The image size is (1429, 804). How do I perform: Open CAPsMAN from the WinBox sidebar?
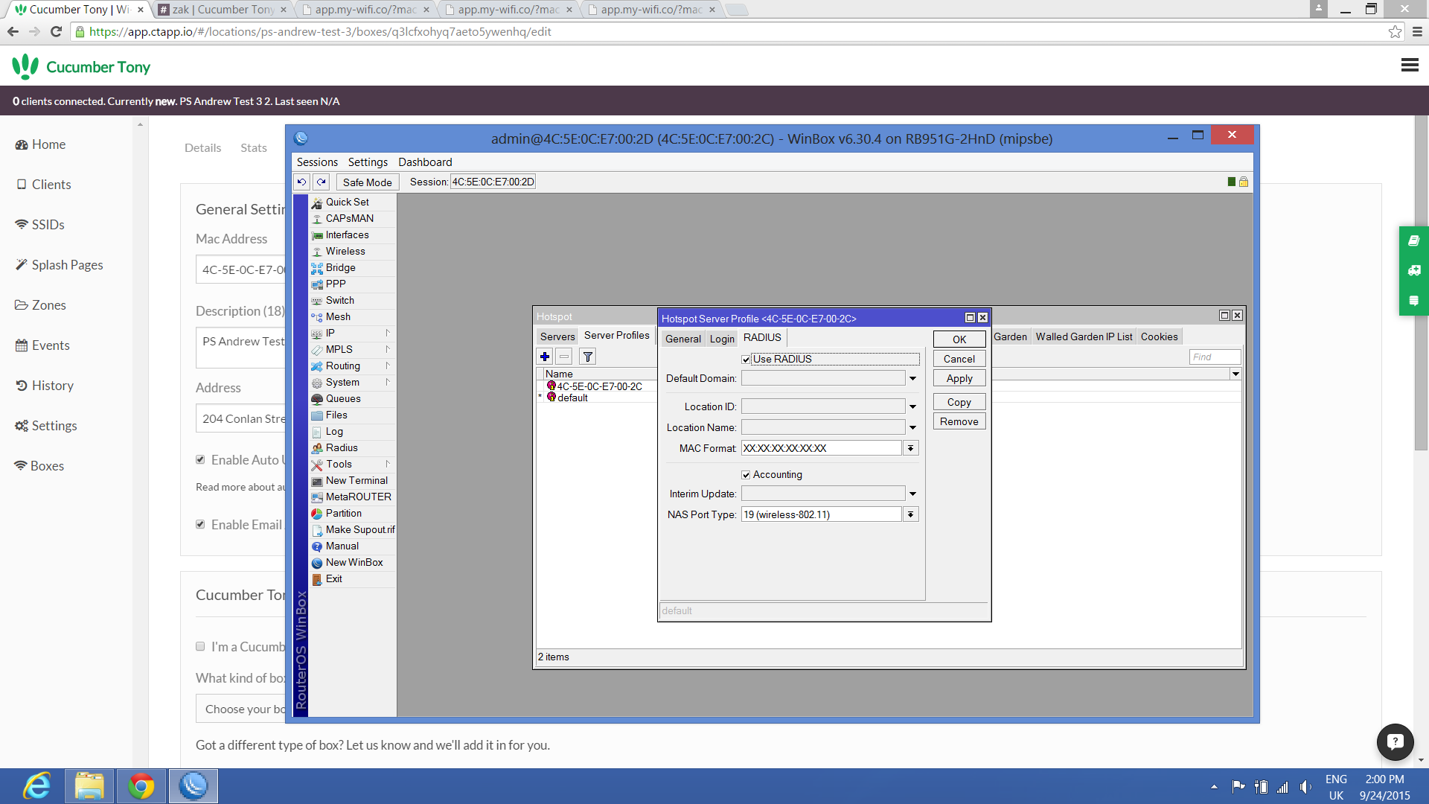point(349,218)
